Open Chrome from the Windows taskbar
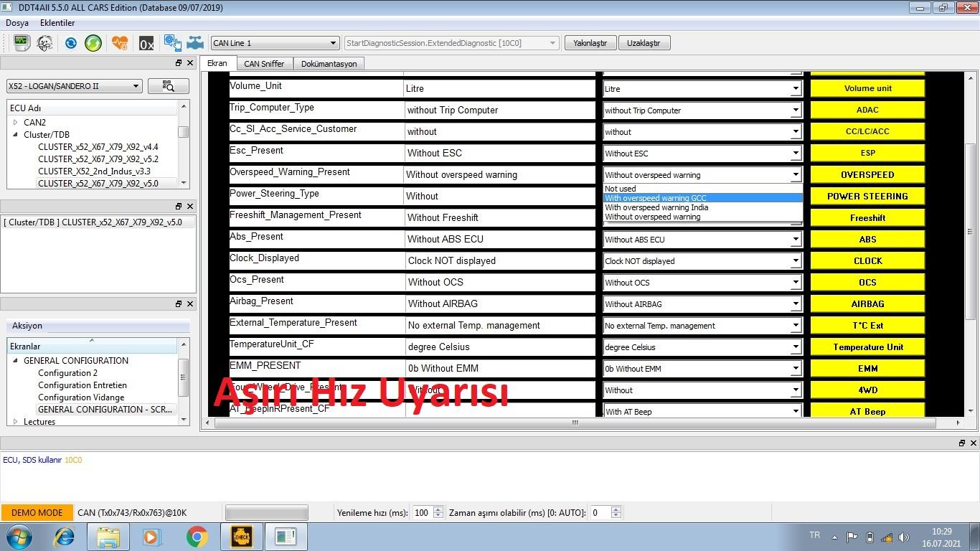Image resolution: width=980 pixels, height=551 pixels. tap(197, 537)
